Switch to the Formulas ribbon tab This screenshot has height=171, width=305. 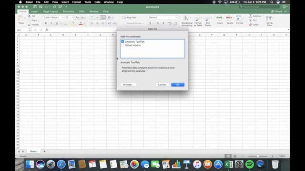point(68,11)
